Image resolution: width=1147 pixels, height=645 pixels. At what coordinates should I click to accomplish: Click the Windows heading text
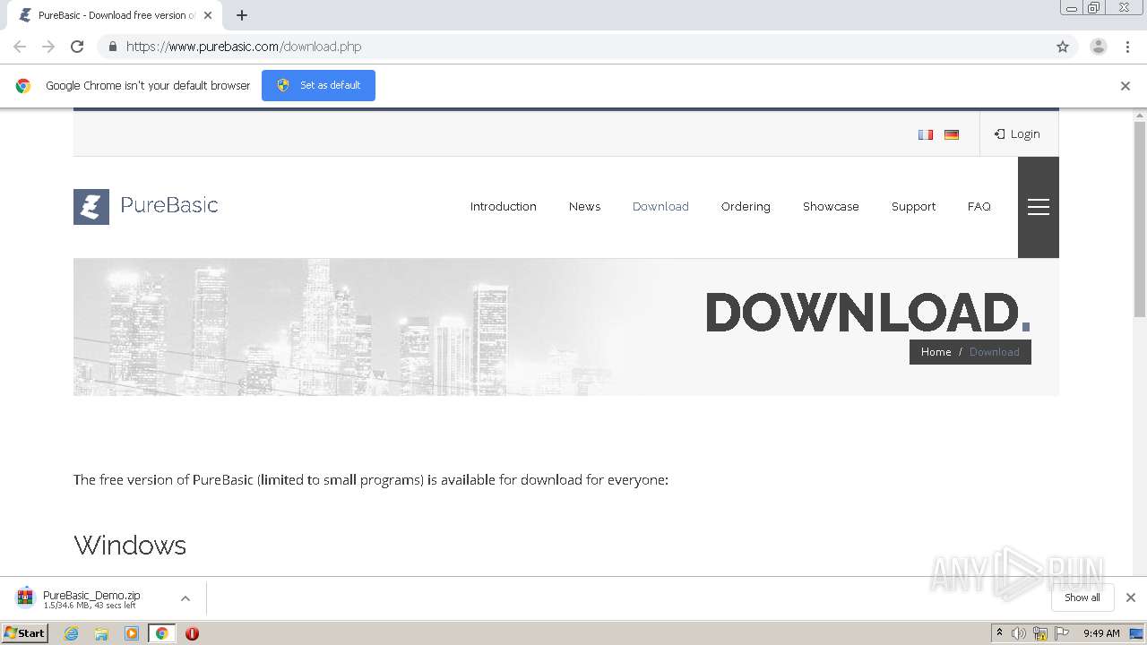click(130, 545)
